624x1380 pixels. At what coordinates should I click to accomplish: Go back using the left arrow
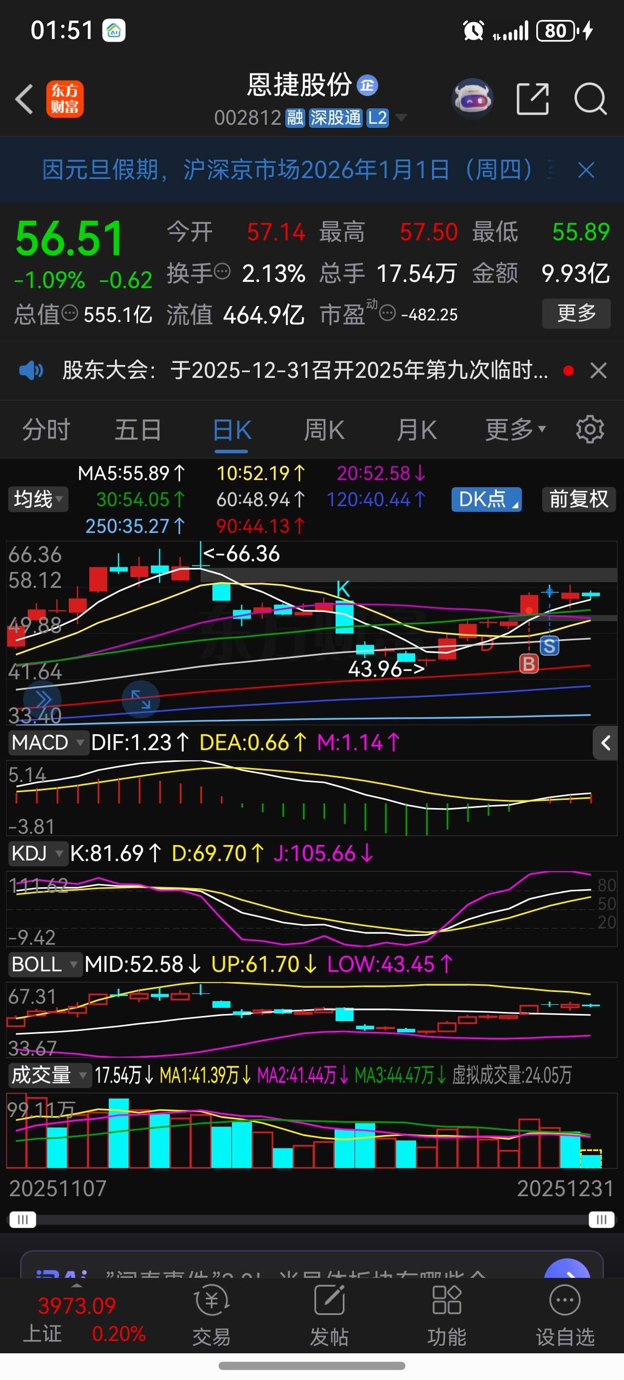(24, 99)
